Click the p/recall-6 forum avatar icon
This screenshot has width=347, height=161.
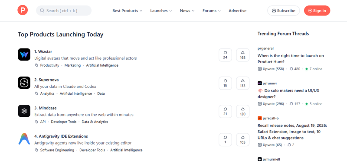[260, 118]
